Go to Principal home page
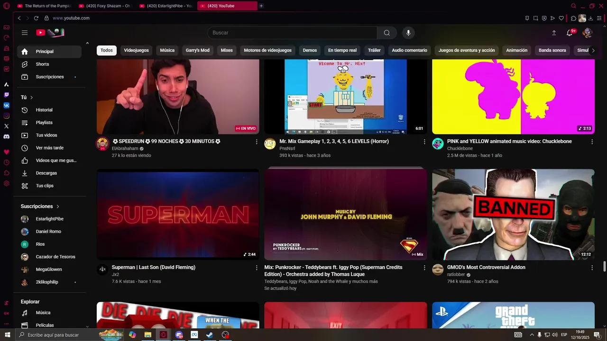The width and height of the screenshot is (607, 341). (49, 52)
